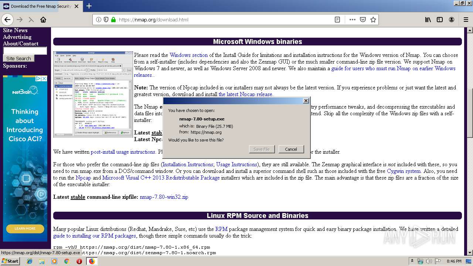Open the Windows section link
This screenshot has height=266, width=473.
tap(188, 55)
